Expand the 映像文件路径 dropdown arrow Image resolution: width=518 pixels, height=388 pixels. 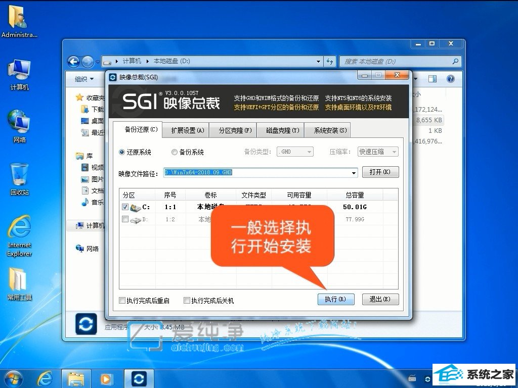coord(354,173)
